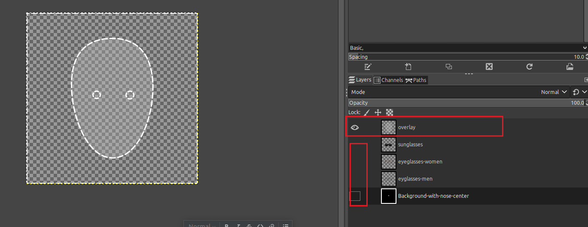Select the eyglasses-men layer thumbnail
The height and width of the screenshot is (227, 588).
pos(389,179)
